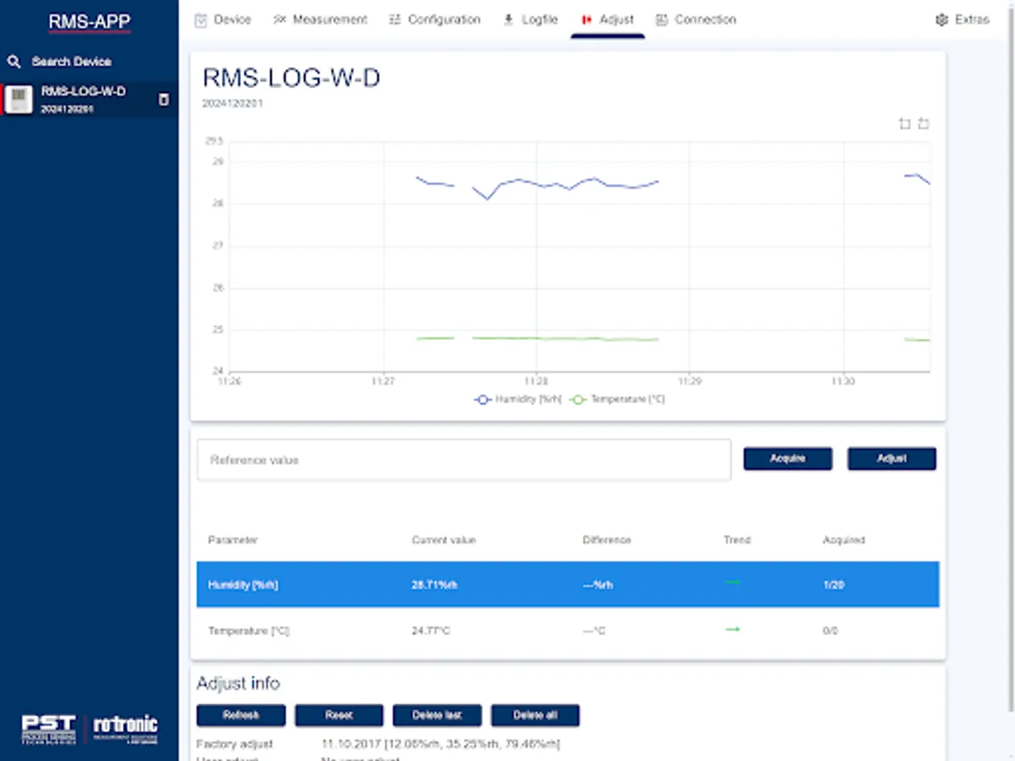The image size is (1015, 761).
Task: Select the Adjust icon in the navigation bar
Action: click(586, 19)
